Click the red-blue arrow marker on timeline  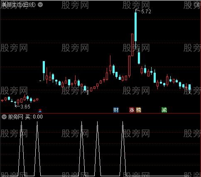pos(40,111)
